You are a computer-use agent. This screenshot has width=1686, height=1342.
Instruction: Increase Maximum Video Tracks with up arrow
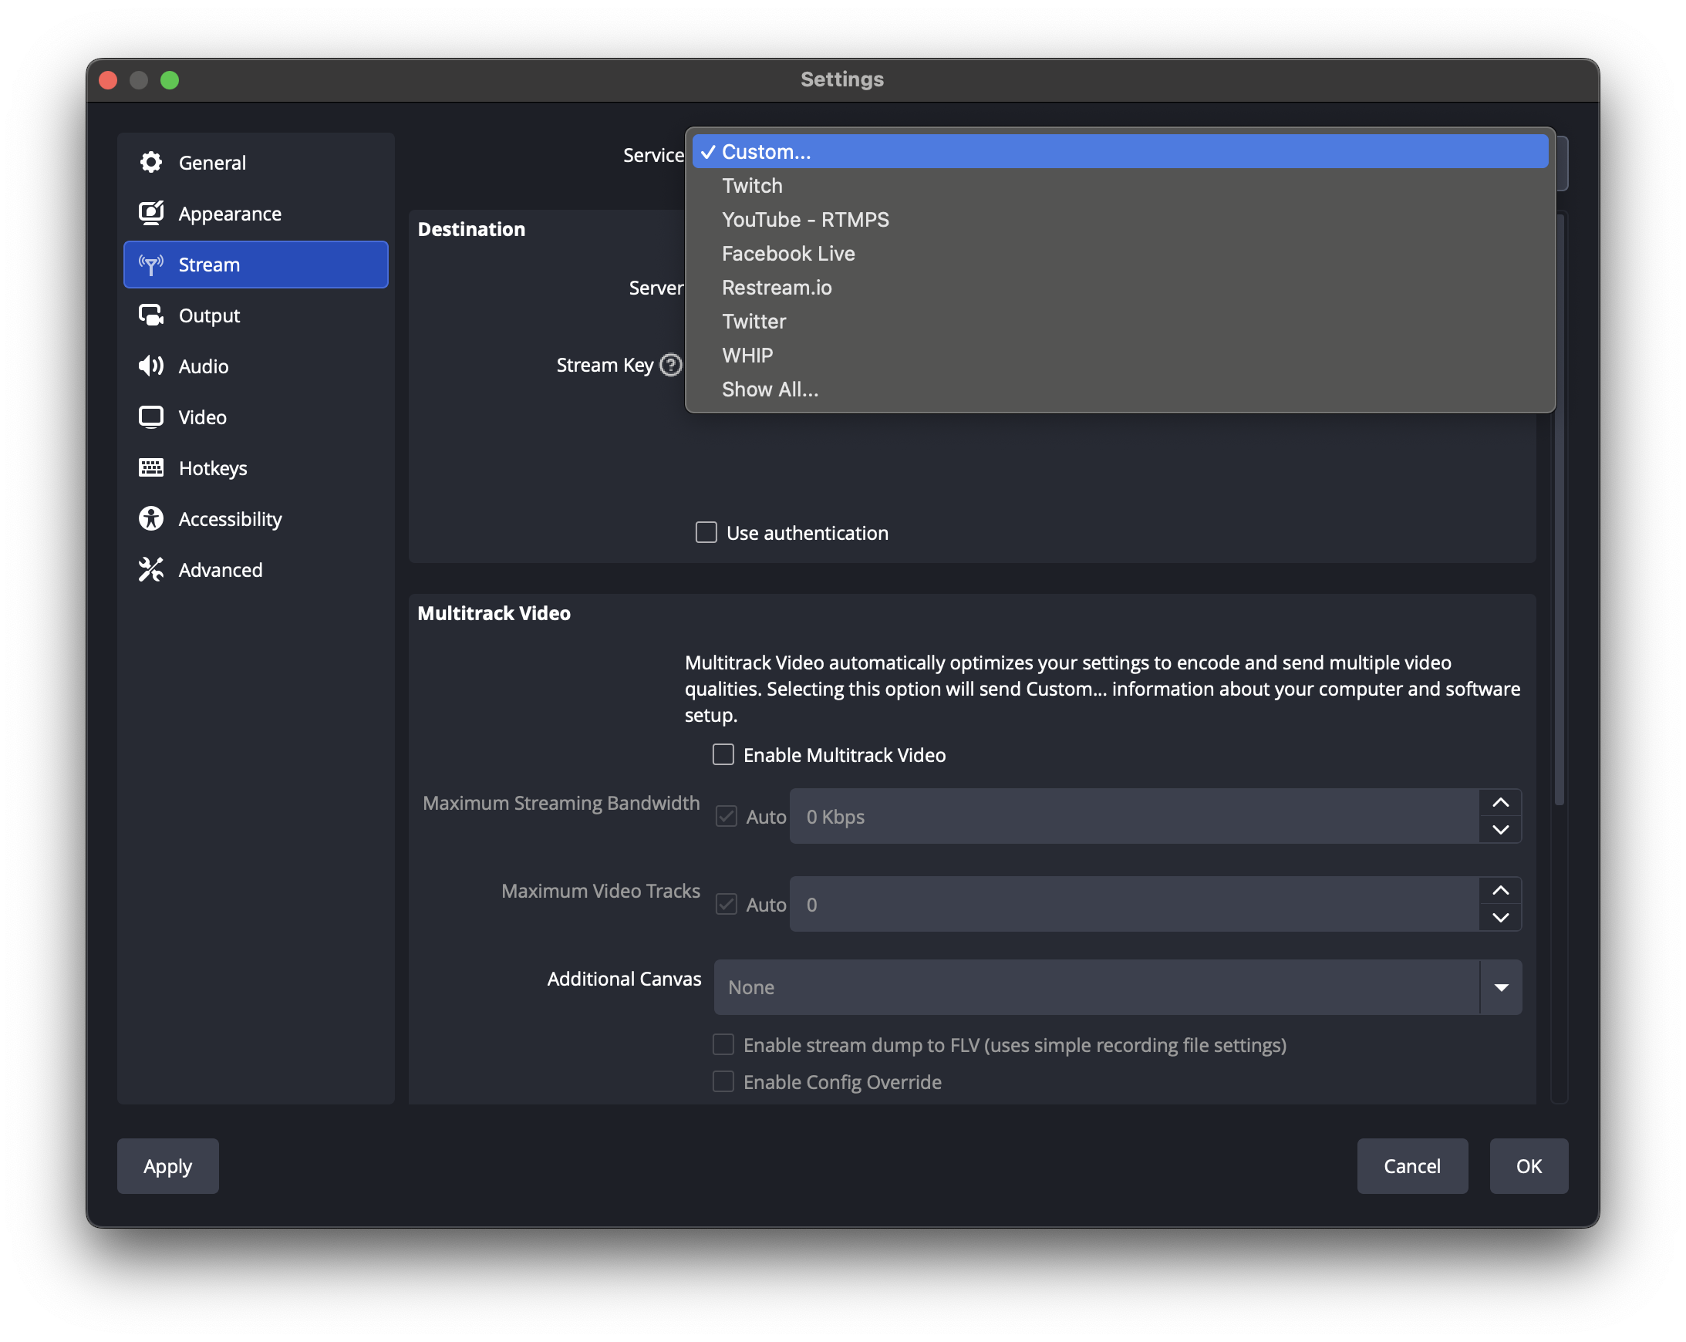click(x=1500, y=891)
